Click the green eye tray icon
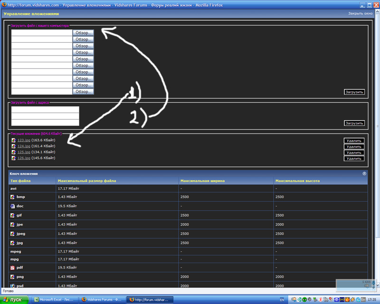The width and height of the screenshot is (380, 304). (304, 300)
